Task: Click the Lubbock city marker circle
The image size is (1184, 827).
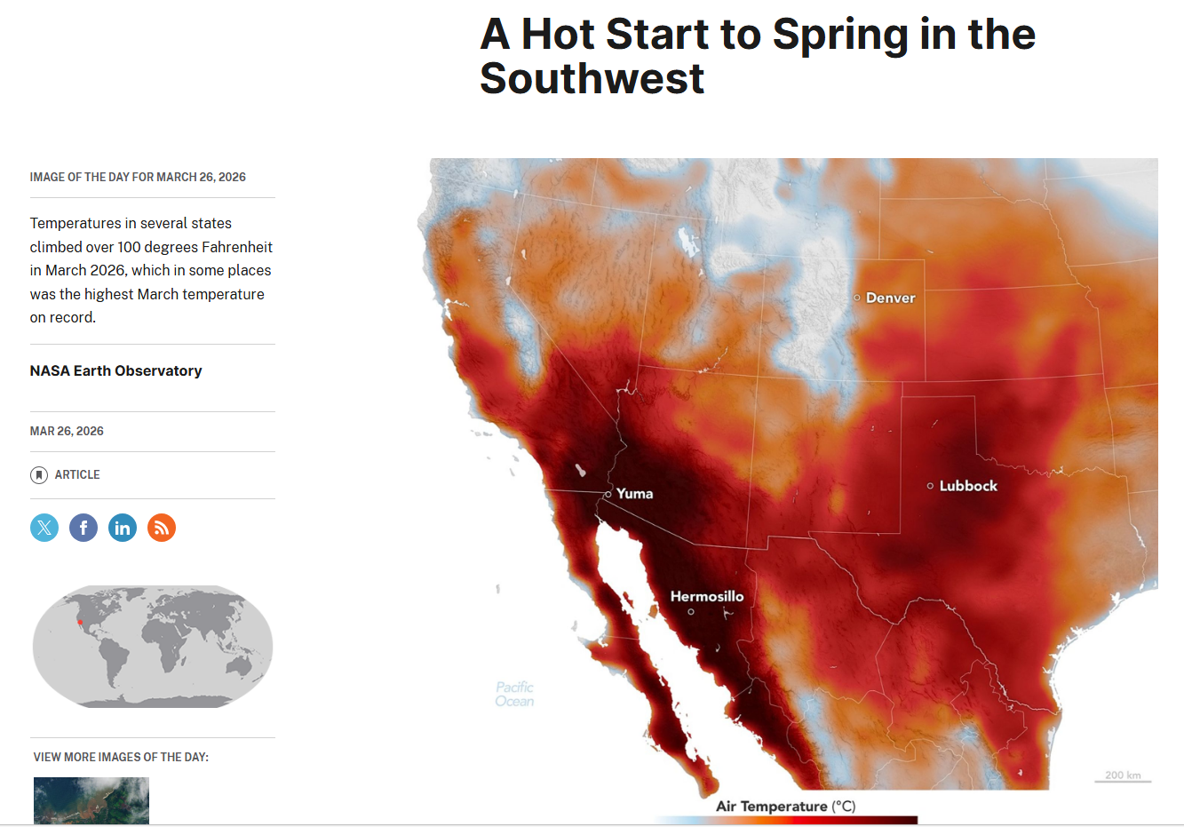Action: coord(930,486)
